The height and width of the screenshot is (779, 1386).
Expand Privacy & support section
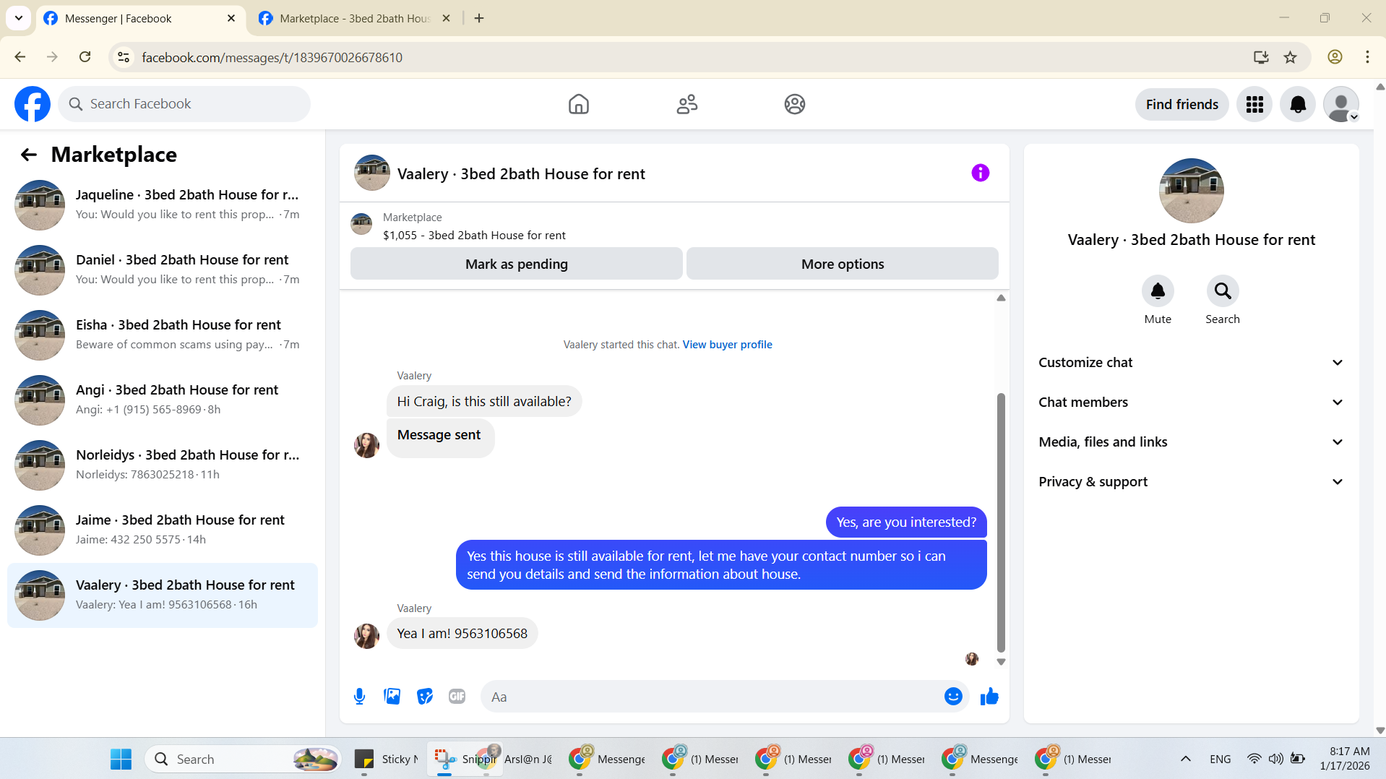[x=1191, y=482]
